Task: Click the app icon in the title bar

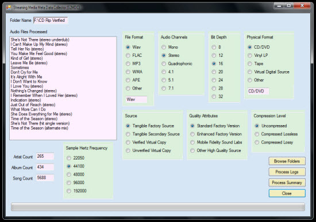Action: click(x=9, y=7)
